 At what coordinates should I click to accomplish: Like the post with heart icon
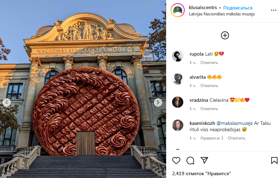pos(176,161)
